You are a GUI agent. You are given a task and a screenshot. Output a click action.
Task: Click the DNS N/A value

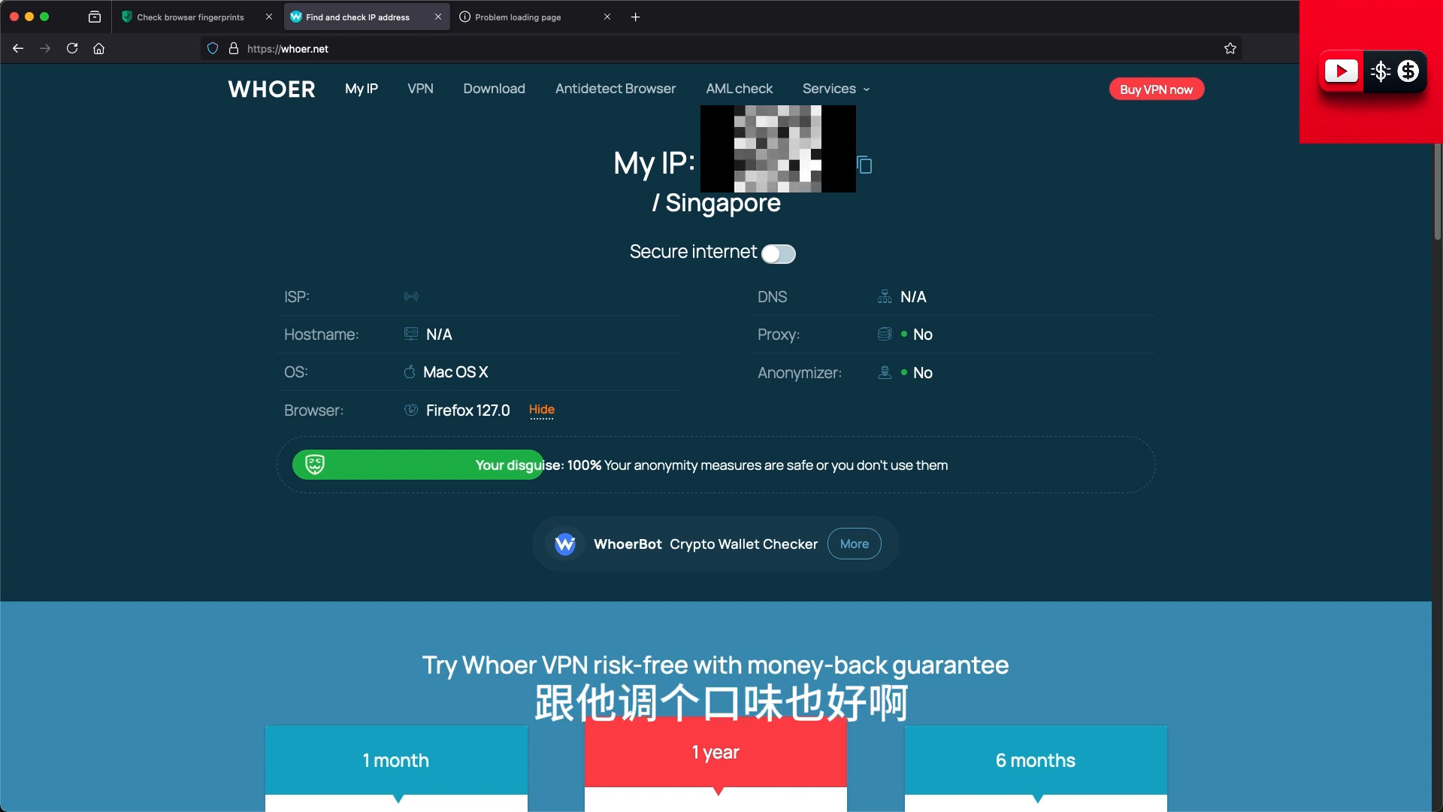tap(913, 297)
